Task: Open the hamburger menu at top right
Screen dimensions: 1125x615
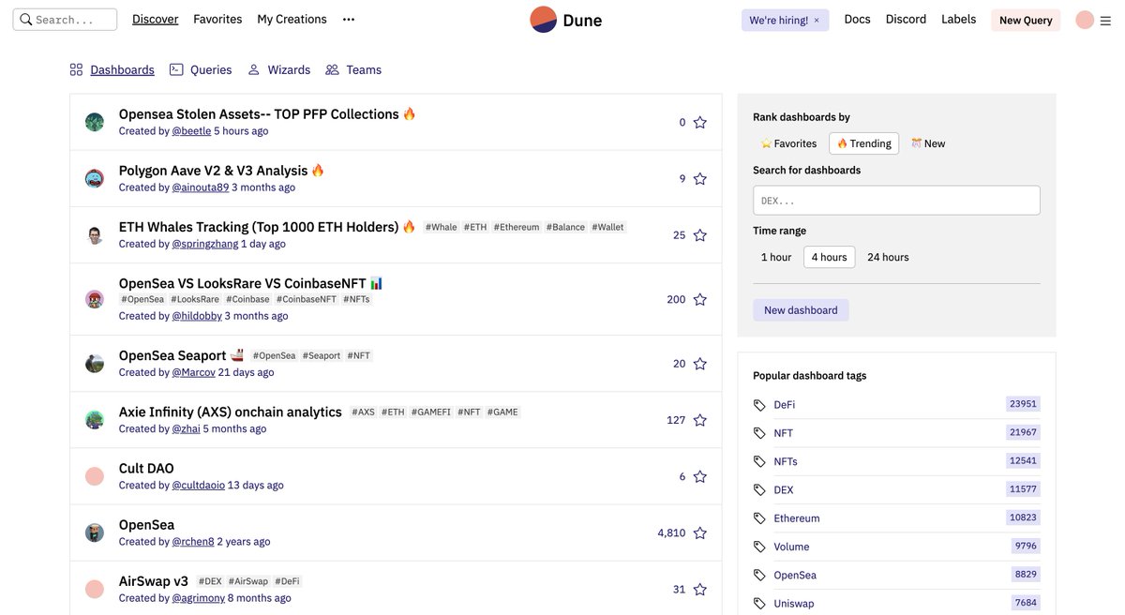Action: (x=1104, y=18)
